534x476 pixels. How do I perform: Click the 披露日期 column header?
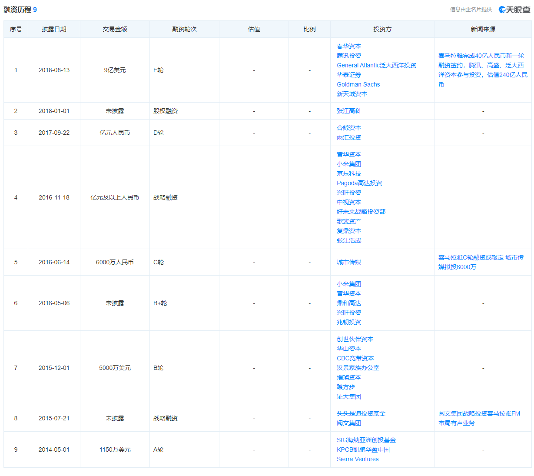click(54, 29)
